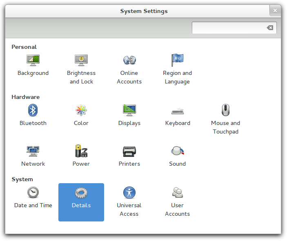Open Date and Time clock icon
Image resolution: width=287 pixels, height=241 pixels.
(33, 192)
